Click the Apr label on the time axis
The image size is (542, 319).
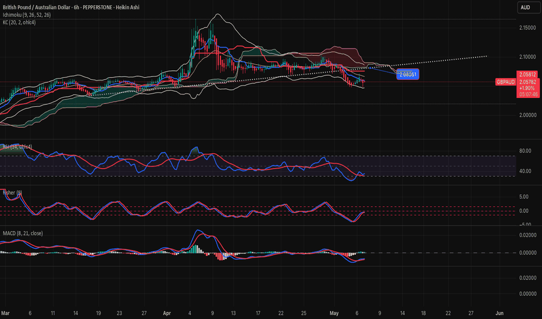click(166, 313)
